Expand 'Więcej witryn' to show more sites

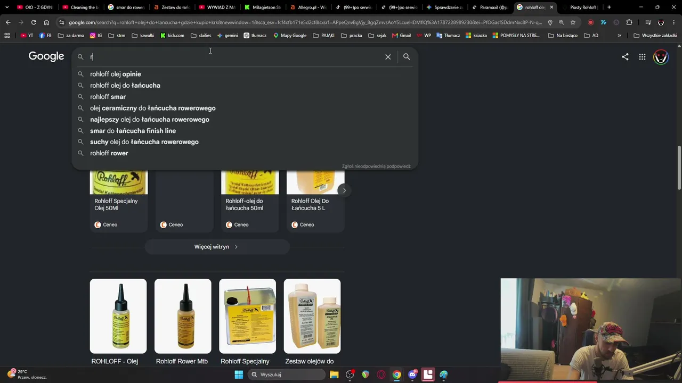[x=217, y=247]
